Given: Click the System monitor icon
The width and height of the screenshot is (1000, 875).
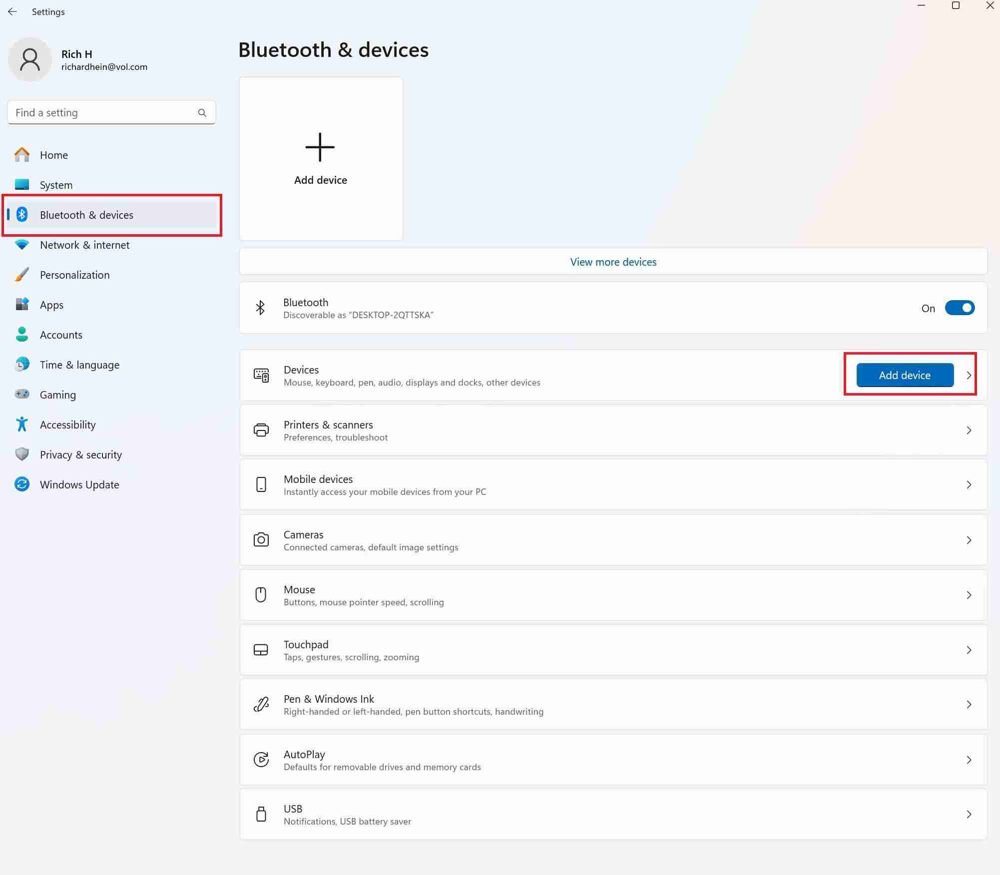Looking at the screenshot, I should 22,185.
